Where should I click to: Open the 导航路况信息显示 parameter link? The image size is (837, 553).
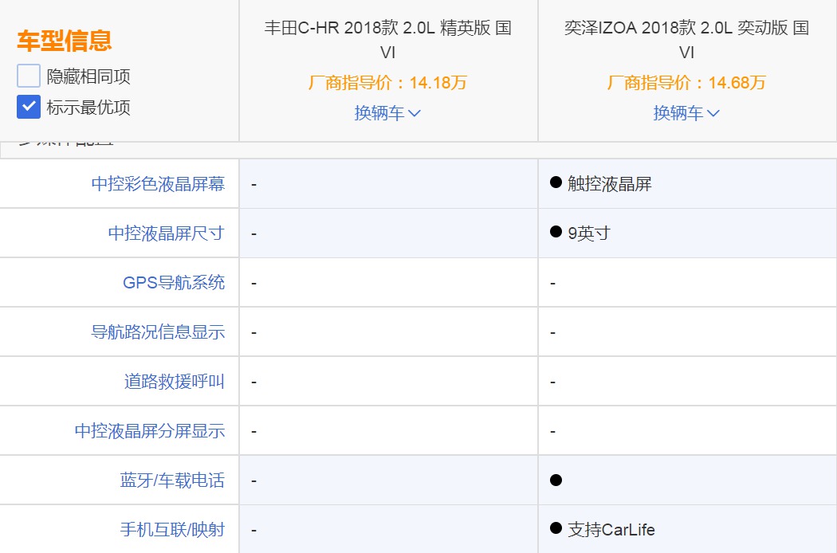[158, 332]
